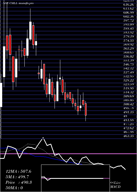Select the 467.98 price axis label

coord(129,132)
